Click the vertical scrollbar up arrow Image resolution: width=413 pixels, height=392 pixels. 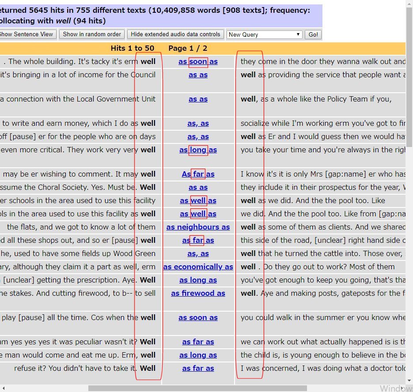click(x=409, y=4)
